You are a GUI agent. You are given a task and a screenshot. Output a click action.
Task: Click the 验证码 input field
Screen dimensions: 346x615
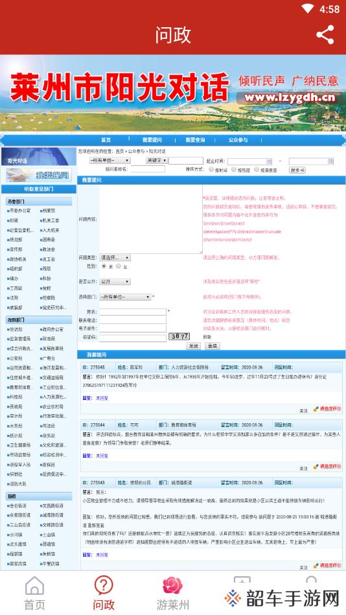[x=133, y=337]
